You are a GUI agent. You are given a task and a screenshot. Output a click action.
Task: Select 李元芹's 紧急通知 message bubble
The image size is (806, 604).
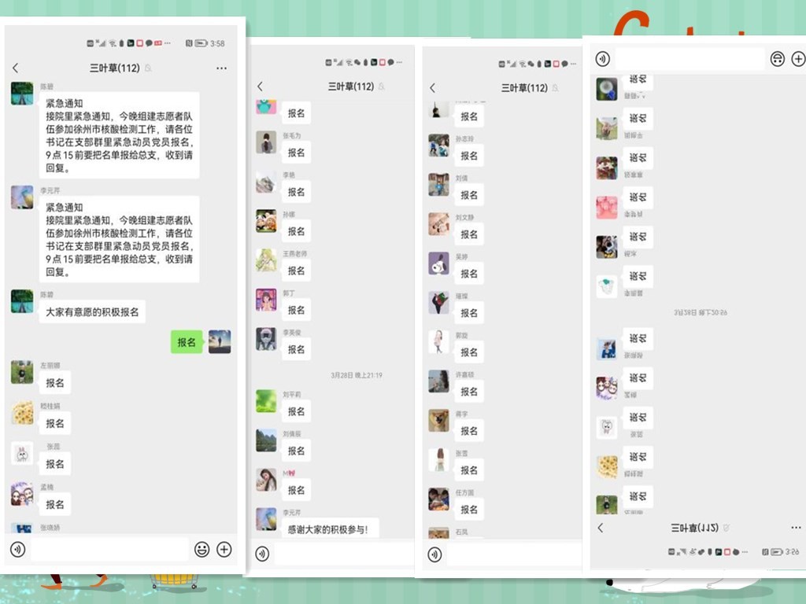120,239
